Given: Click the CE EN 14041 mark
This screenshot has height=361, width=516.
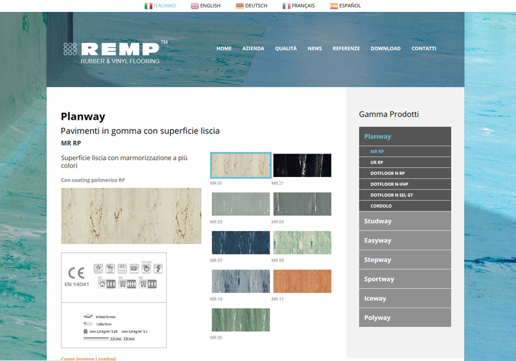Looking at the screenshot, I should pos(77,277).
